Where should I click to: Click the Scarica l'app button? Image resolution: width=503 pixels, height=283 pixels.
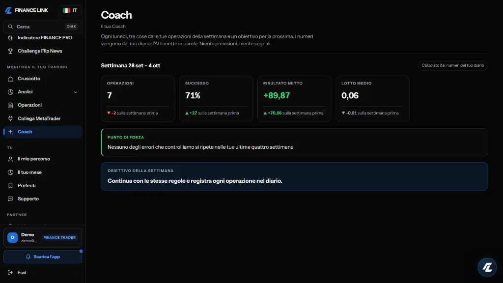43,257
